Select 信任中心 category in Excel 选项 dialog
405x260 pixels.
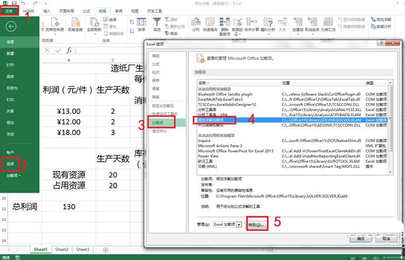pos(159,131)
